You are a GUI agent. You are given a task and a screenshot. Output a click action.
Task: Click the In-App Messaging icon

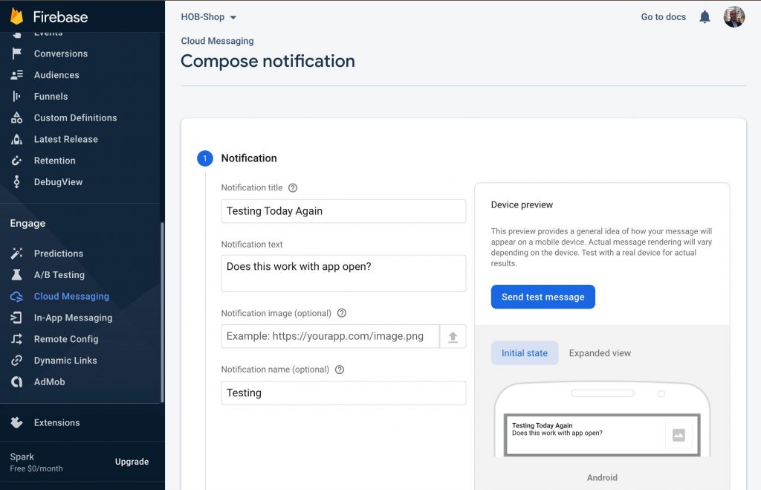pos(16,317)
